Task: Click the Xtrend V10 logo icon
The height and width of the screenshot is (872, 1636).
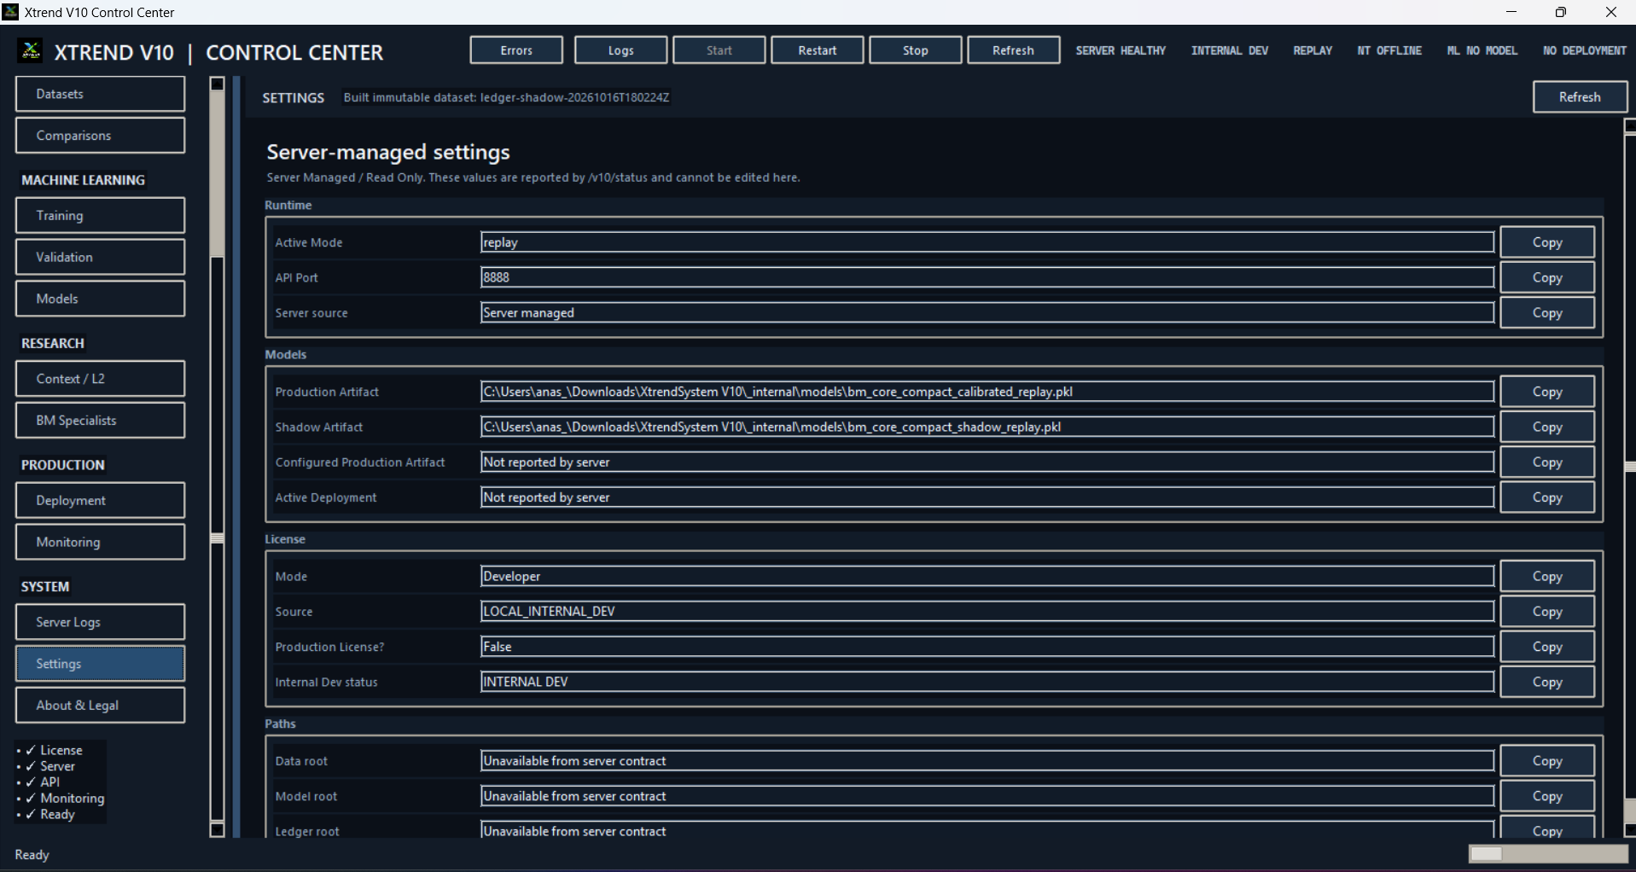Action: point(31,51)
